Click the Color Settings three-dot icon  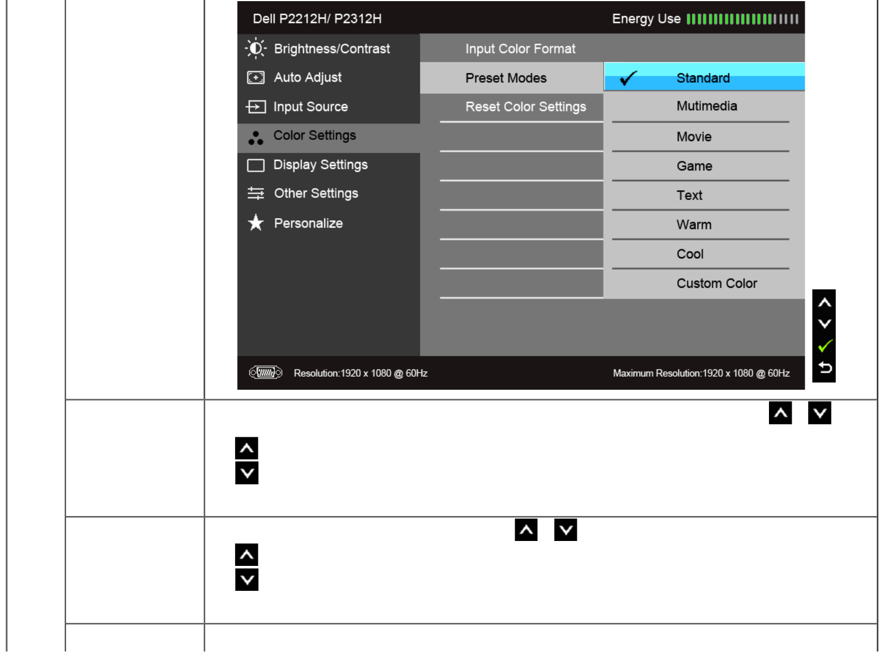point(256,138)
